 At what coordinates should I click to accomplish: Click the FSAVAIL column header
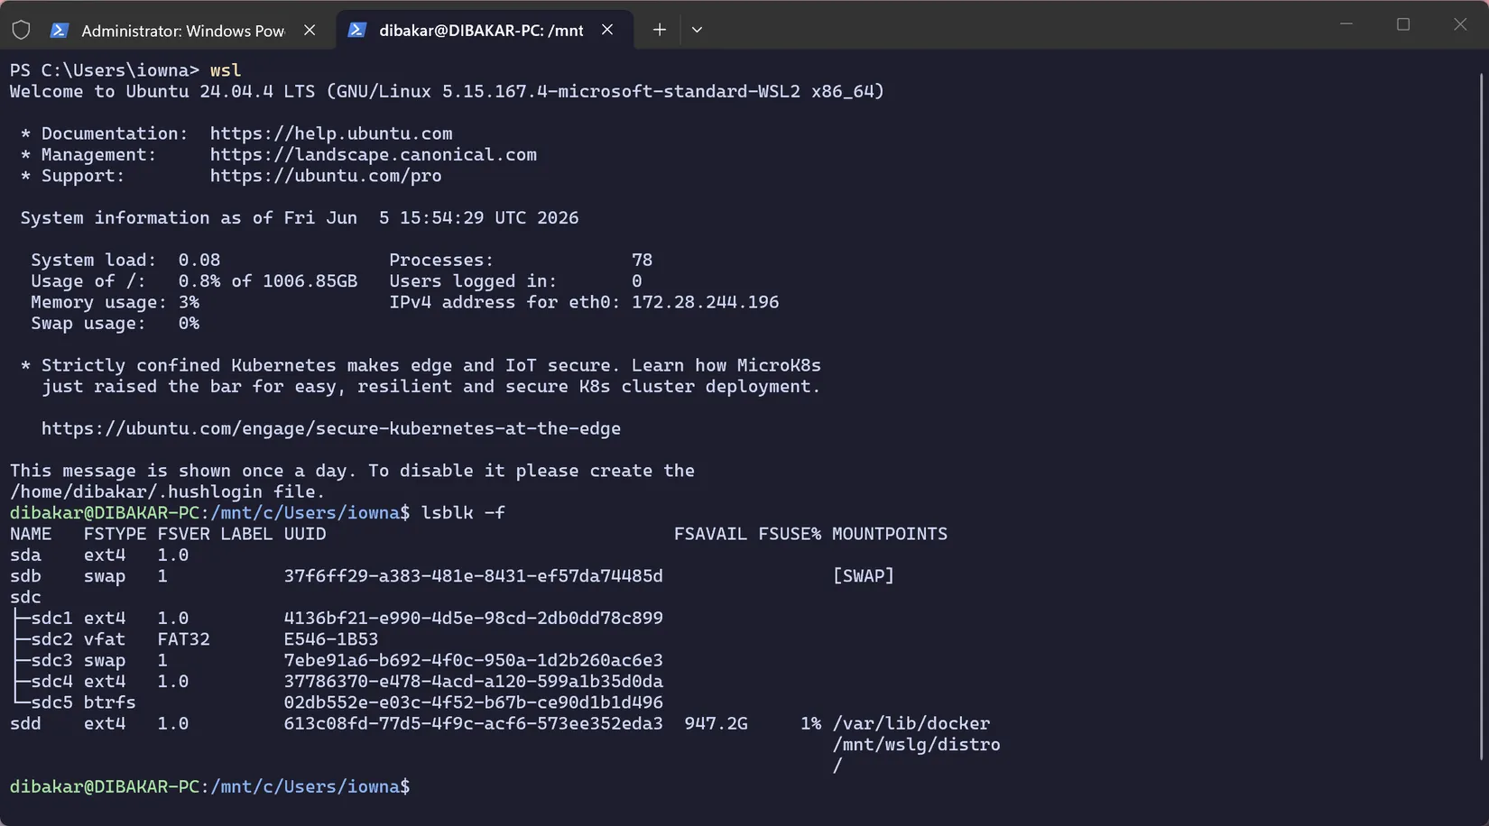click(710, 534)
